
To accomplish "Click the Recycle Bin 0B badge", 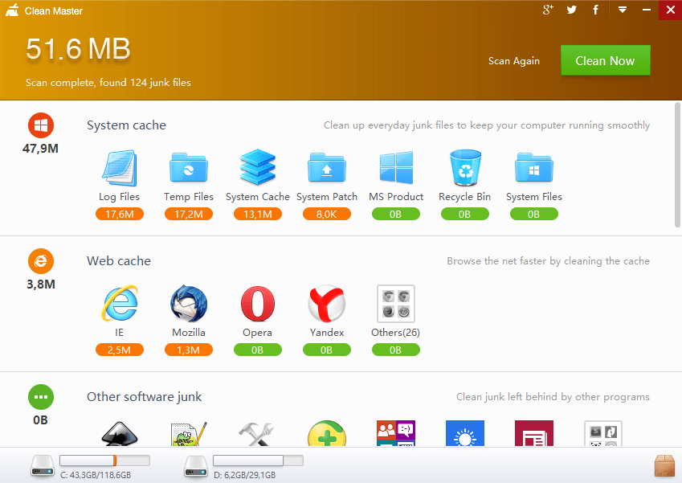I will tap(465, 214).
